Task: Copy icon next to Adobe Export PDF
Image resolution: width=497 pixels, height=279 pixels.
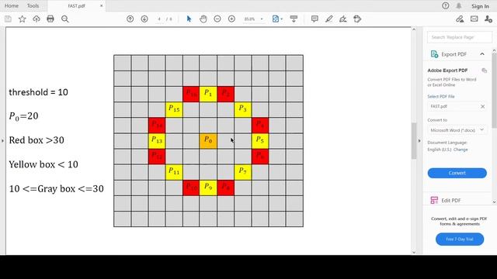Action: [x=484, y=71]
